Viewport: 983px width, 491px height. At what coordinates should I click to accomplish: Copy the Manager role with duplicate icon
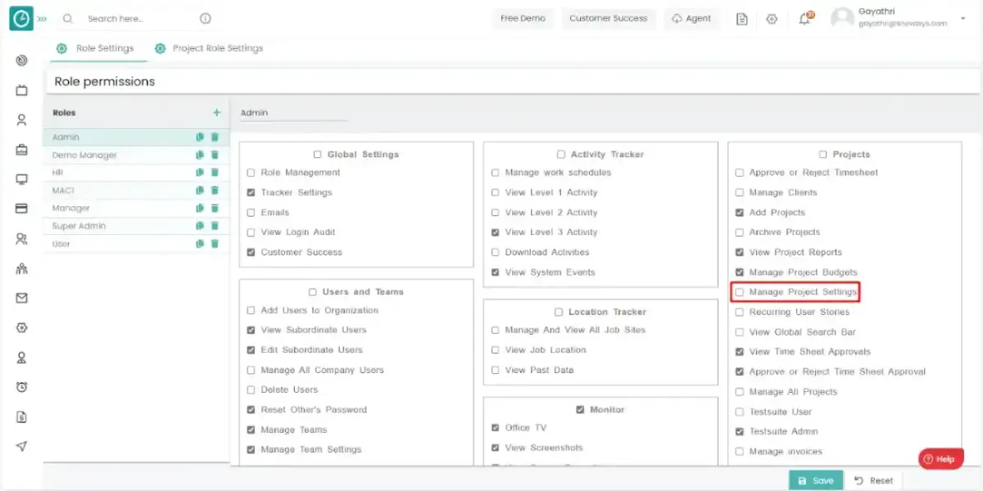click(200, 208)
